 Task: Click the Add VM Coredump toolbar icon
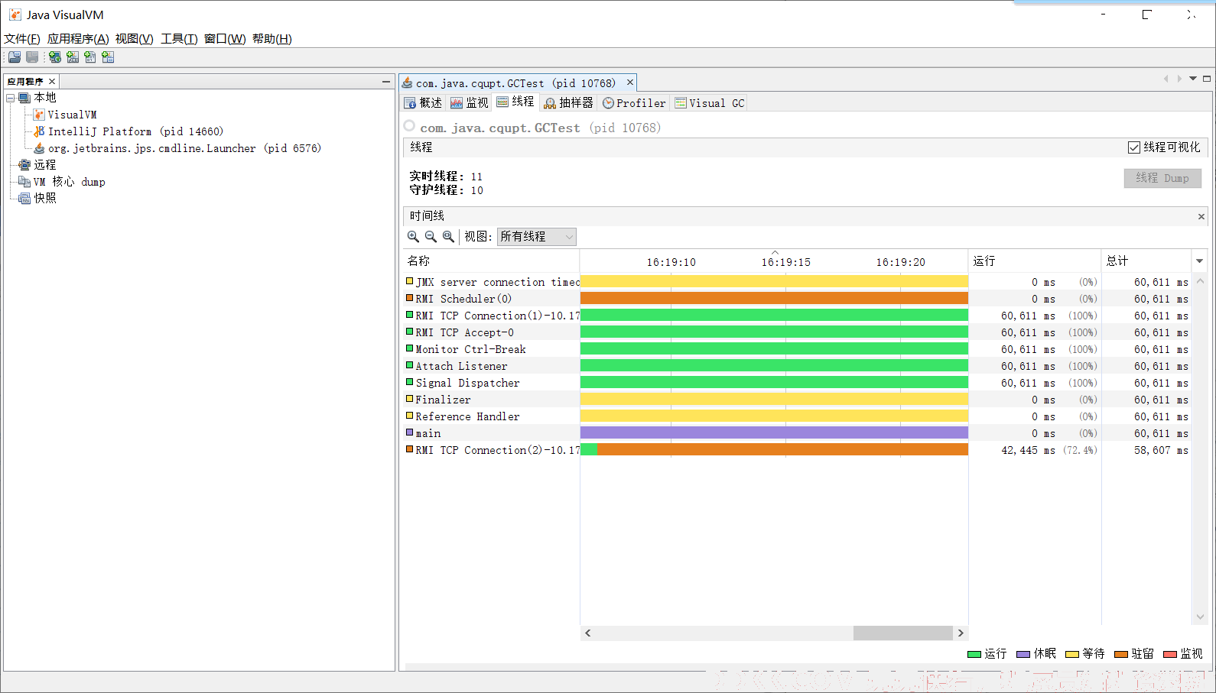tap(90, 57)
